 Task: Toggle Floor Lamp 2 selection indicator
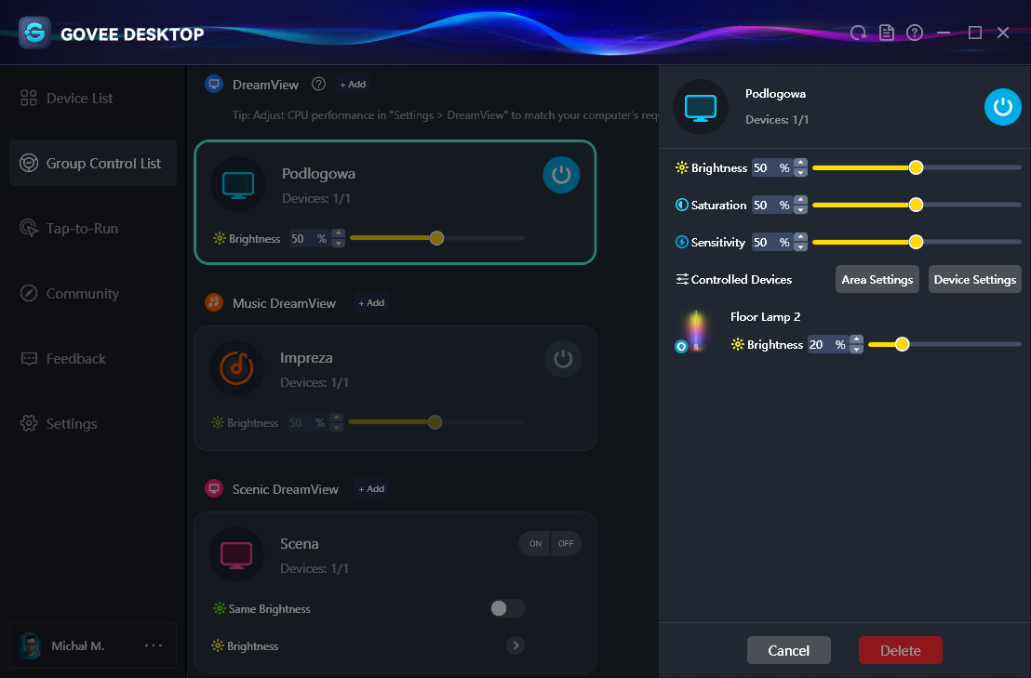tap(681, 346)
